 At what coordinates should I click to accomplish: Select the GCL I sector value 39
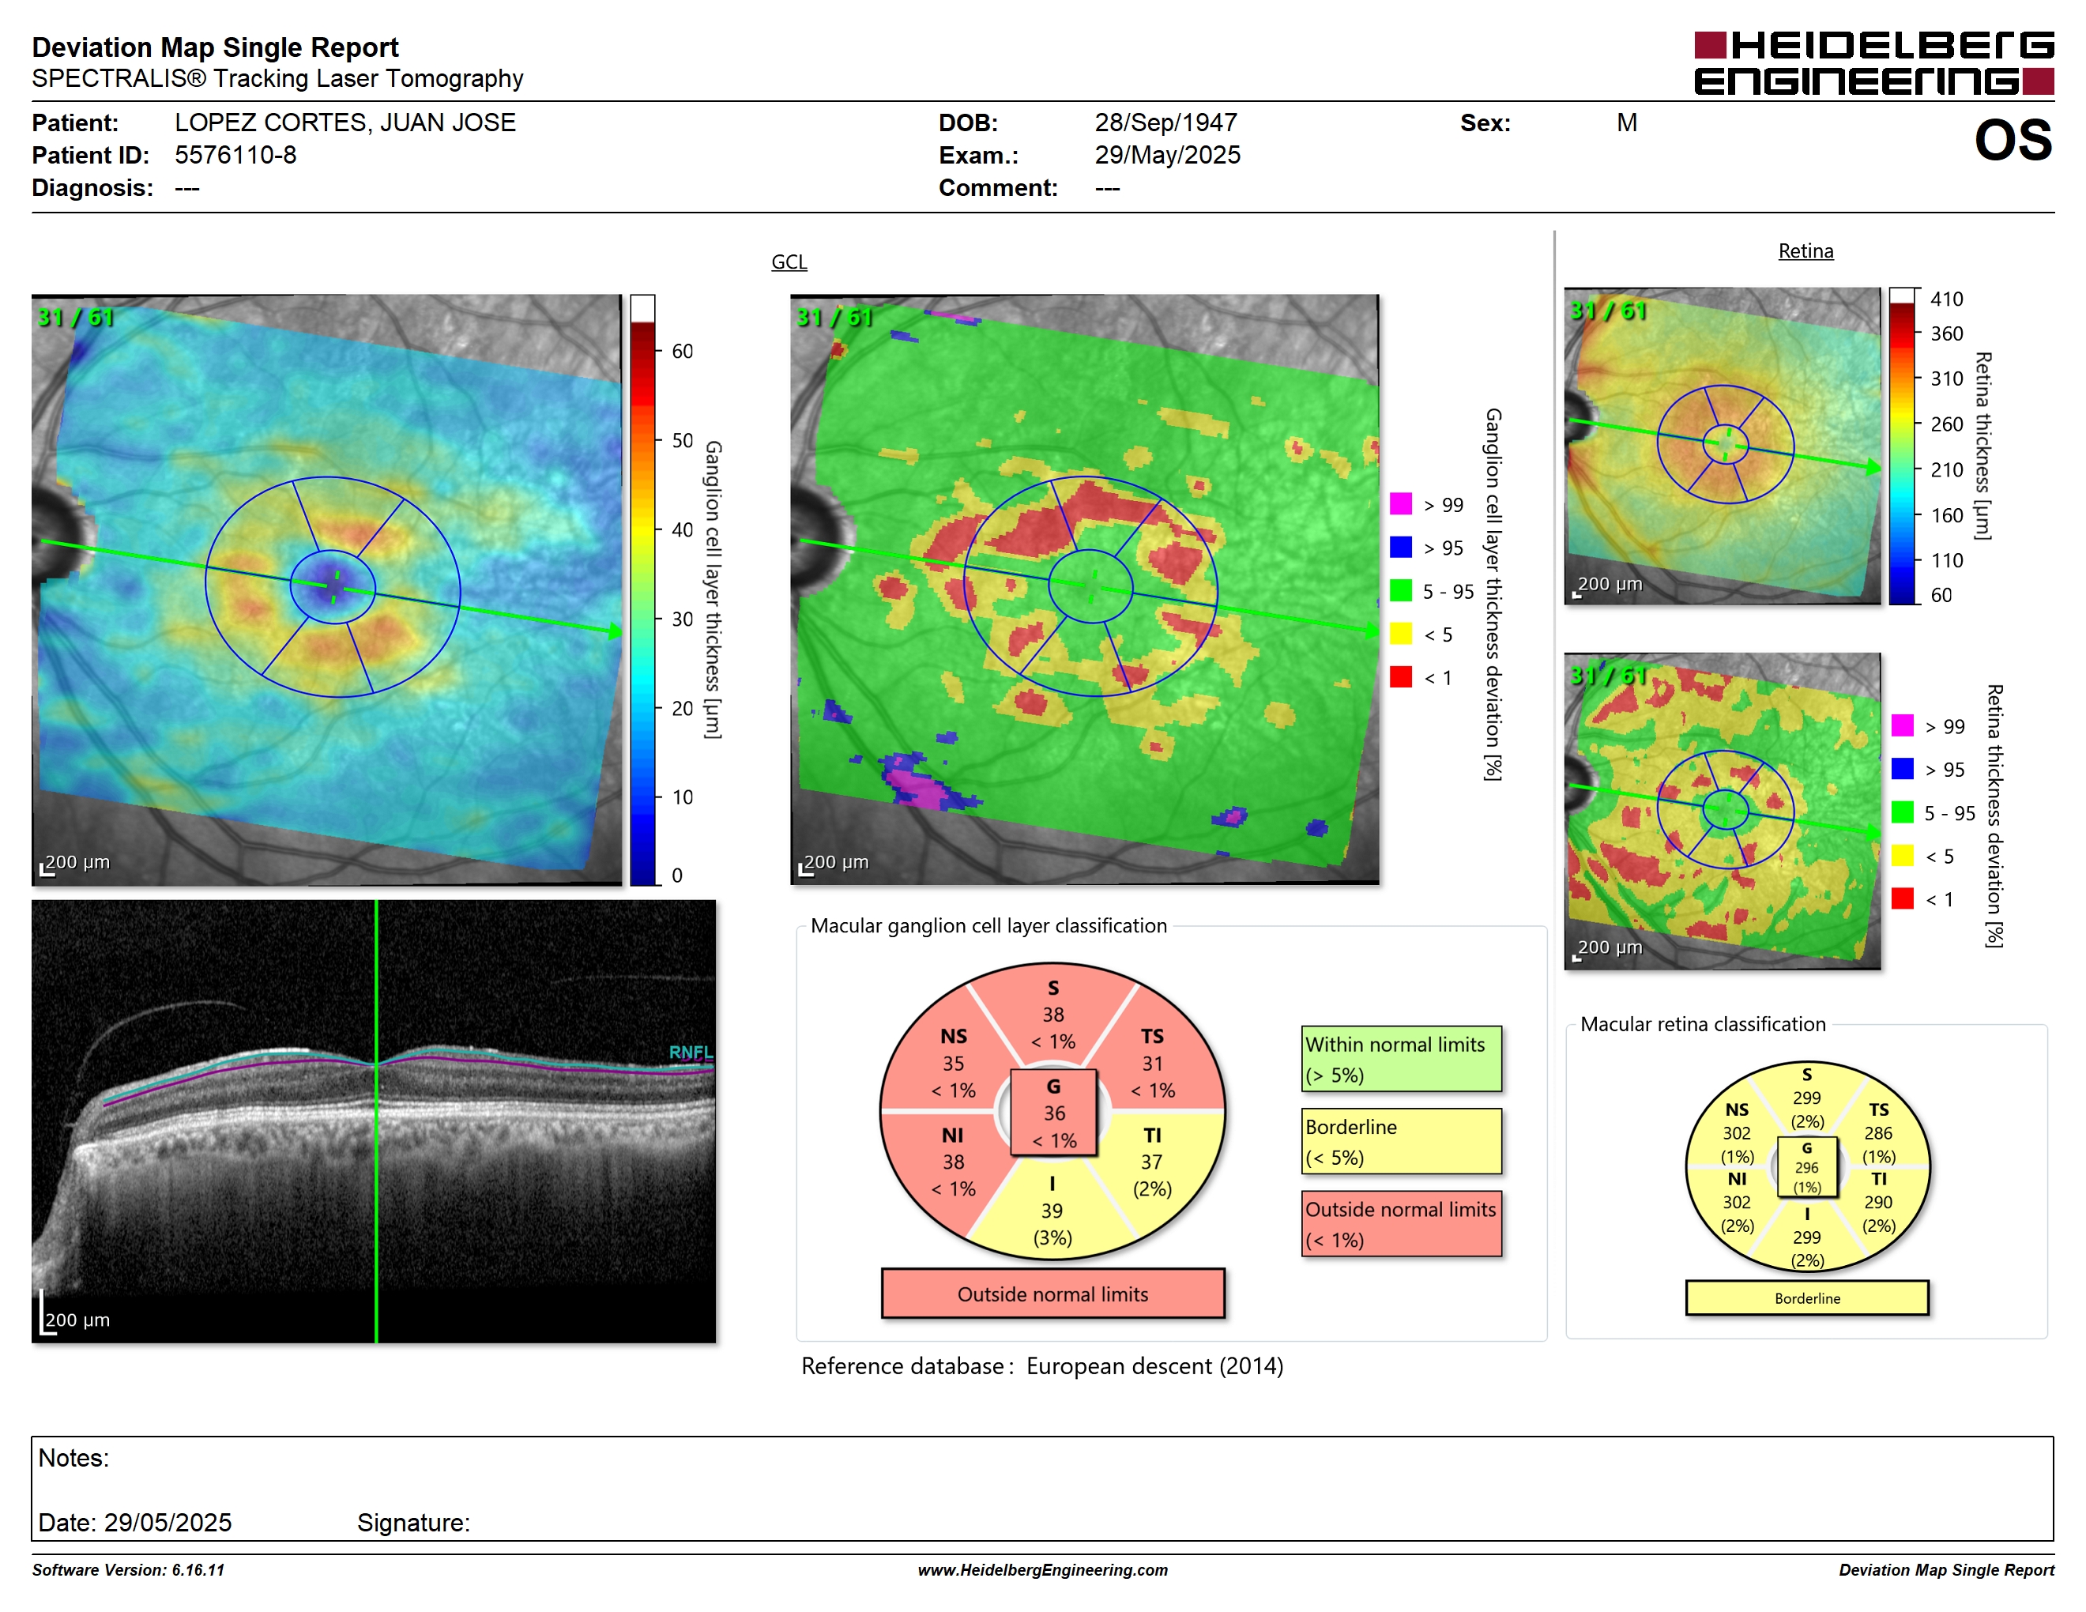click(1052, 1210)
